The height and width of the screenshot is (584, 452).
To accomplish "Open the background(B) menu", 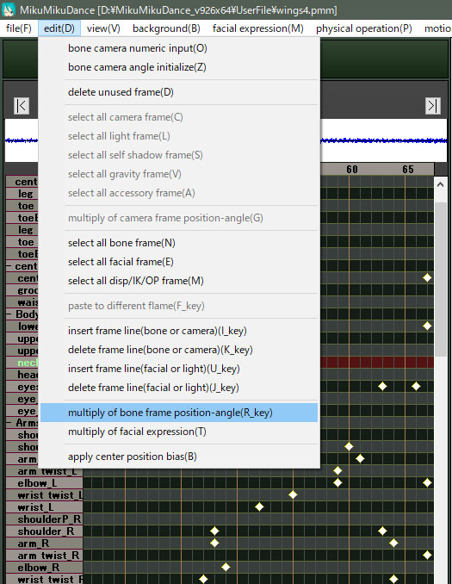I will point(166,28).
